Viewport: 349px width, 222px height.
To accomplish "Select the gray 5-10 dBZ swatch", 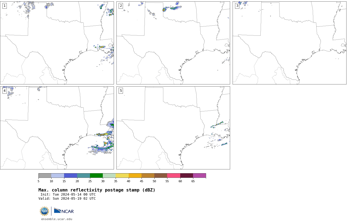I will click(x=45, y=175).
